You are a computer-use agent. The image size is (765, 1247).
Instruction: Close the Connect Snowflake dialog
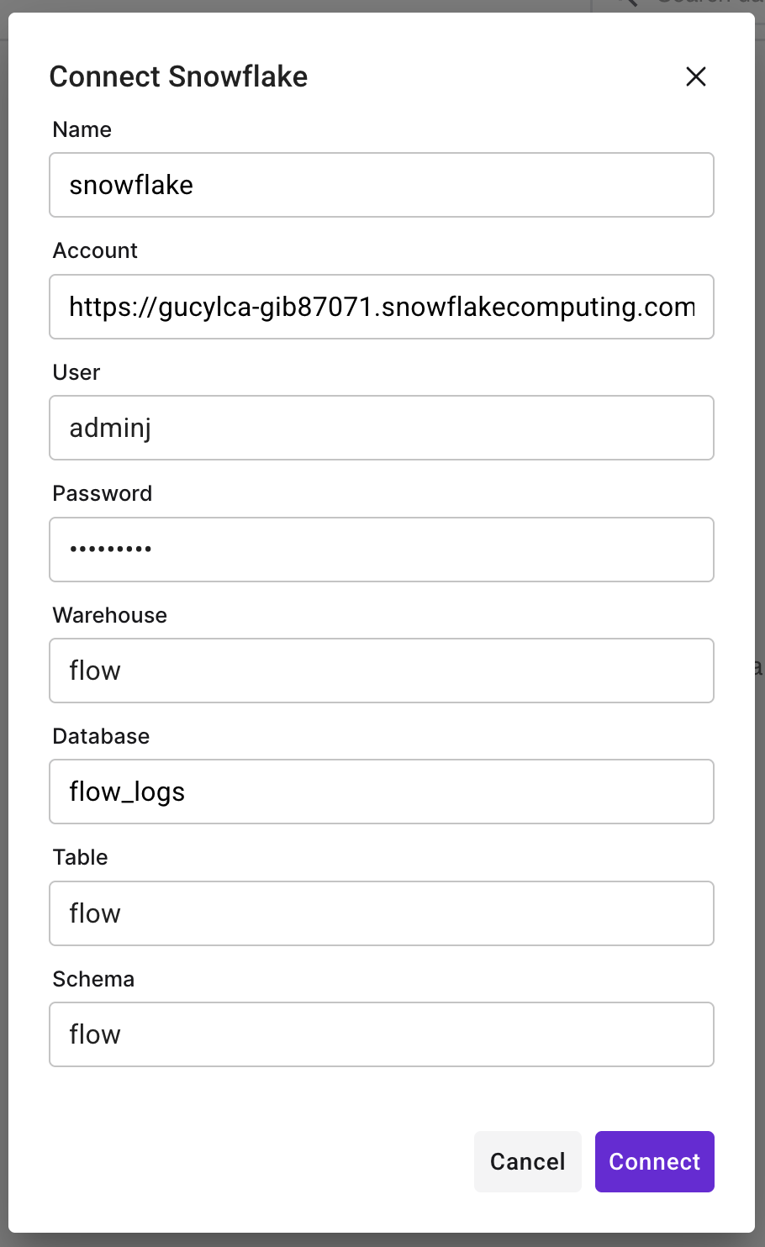click(x=695, y=76)
